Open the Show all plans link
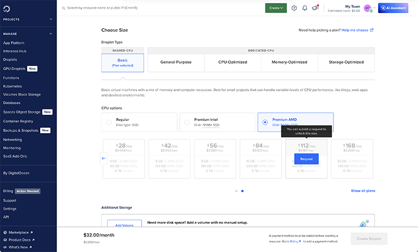This screenshot has height=252, width=418. pyautogui.click(x=363, y=191)
